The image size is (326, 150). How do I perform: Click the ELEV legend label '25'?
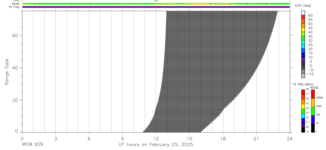(x=310, y=45)
